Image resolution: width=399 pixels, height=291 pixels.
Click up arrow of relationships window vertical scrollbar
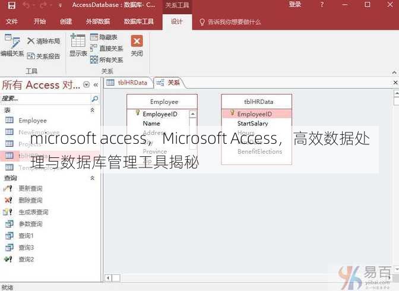pyautogui.click(x=396, y=93)
